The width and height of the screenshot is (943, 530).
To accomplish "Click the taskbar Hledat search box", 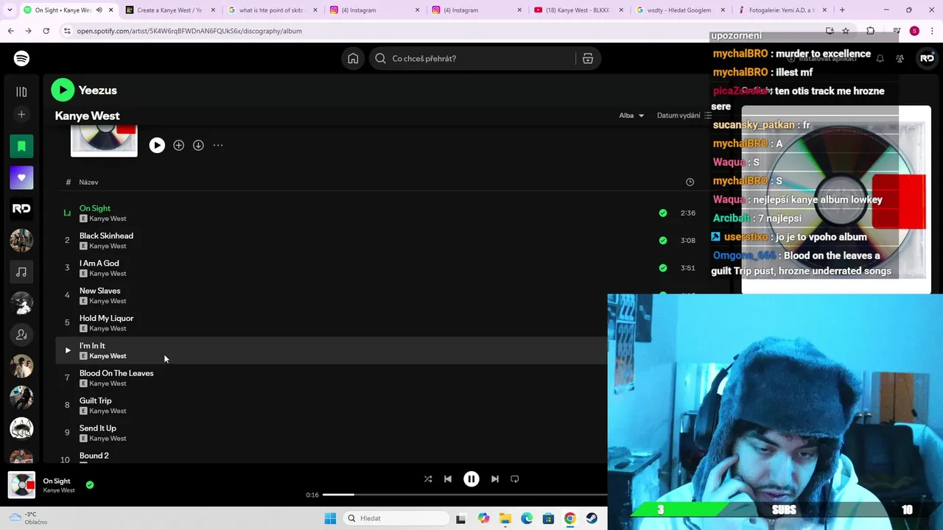I will point(396,518).
